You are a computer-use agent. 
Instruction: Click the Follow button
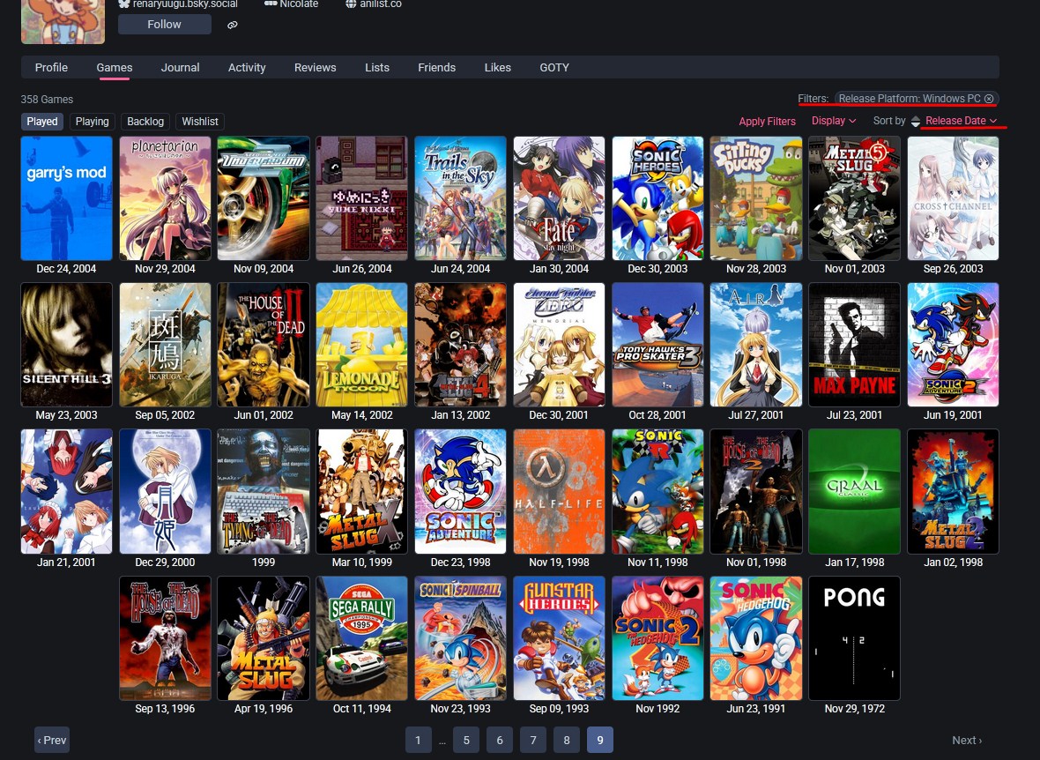(x=165, y=25)
